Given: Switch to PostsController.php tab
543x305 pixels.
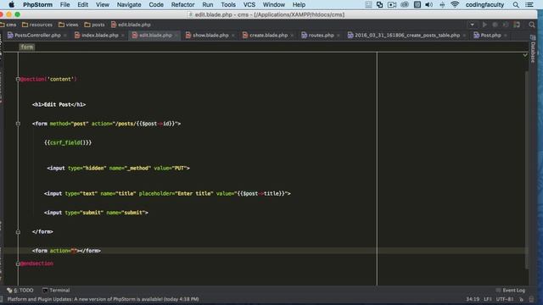Looking at the screenshot, I should pyautogui.click(x=37, y=36).
